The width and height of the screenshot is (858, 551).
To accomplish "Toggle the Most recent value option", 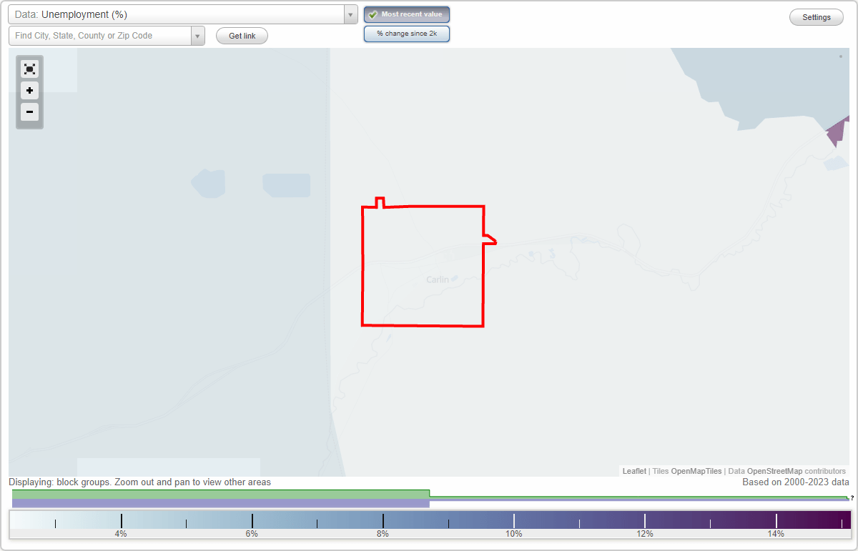I will coord(407,14).
